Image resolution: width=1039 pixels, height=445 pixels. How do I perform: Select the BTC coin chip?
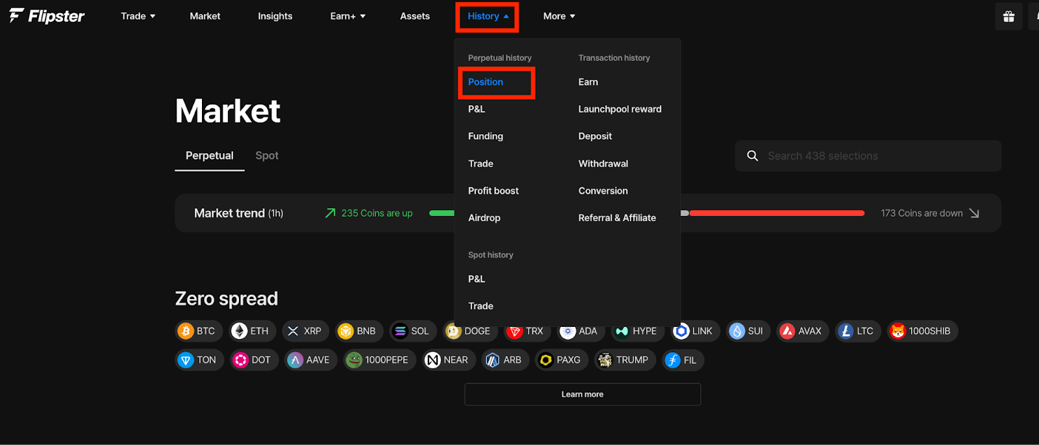pyautogui.click(x=199, y=331)
